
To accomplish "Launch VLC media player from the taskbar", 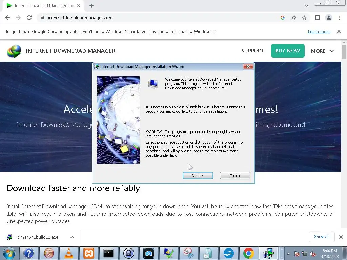I will click(68, 253).
